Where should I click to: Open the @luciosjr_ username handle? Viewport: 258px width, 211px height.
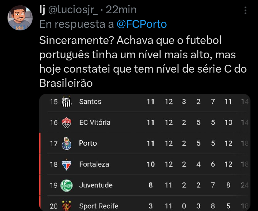tap(73, 10)
